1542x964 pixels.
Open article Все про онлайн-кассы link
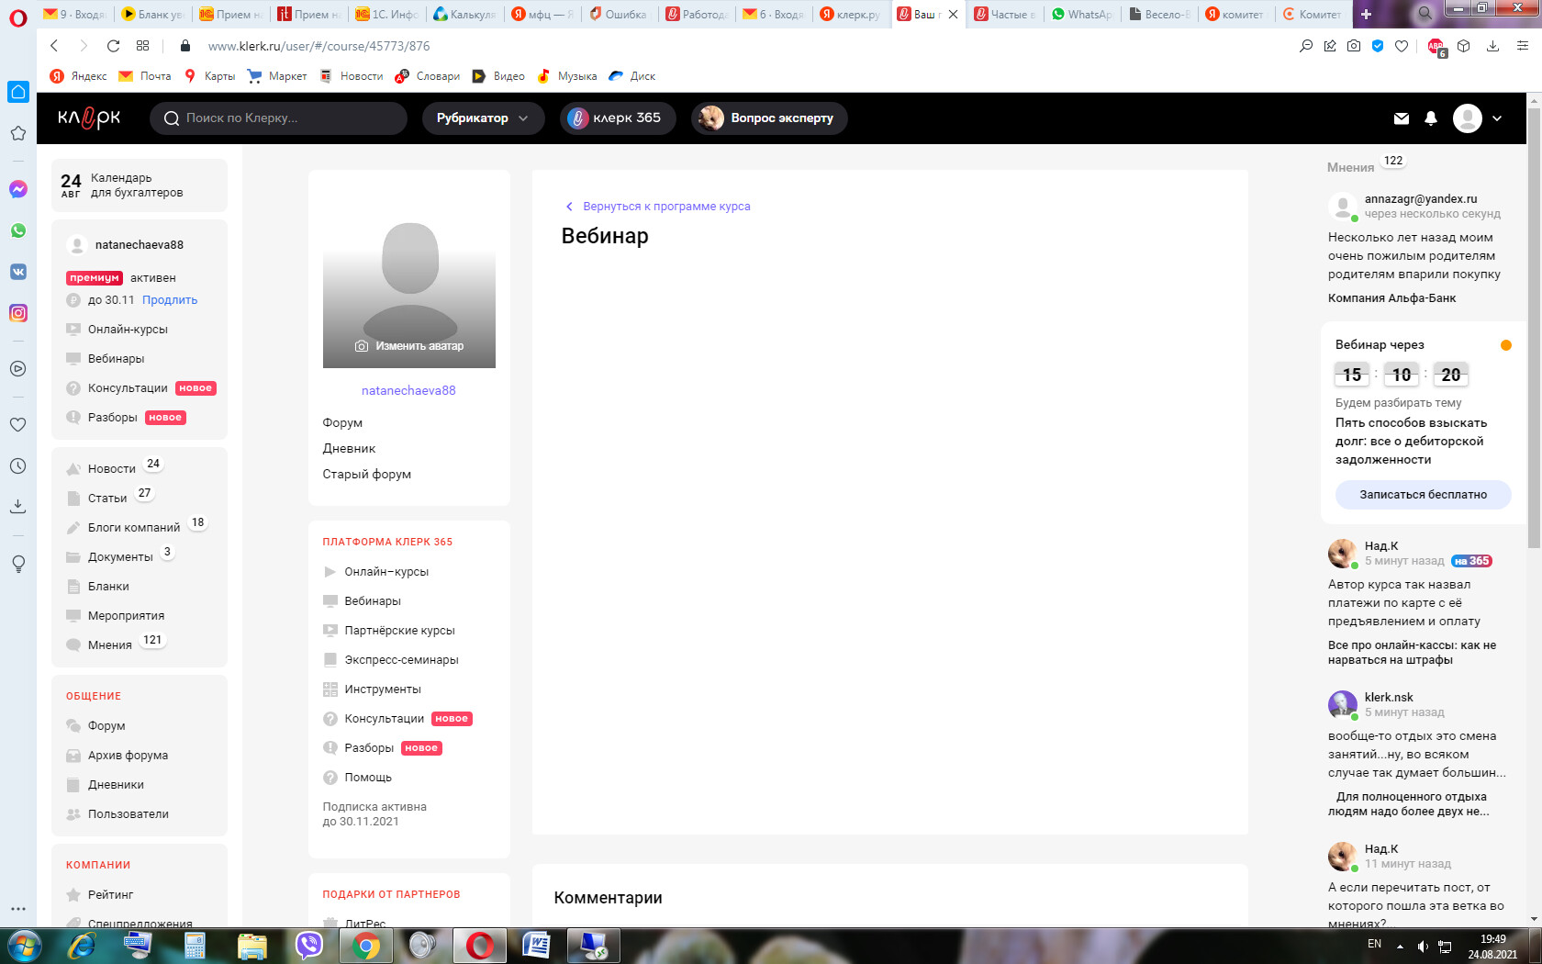point(1412,653)
